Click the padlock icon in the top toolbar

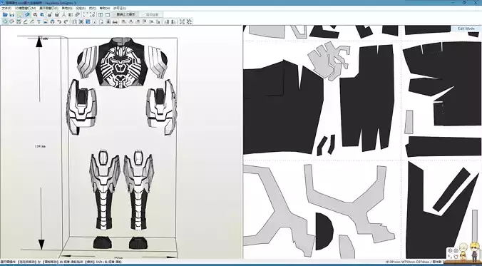coord(57,14)
